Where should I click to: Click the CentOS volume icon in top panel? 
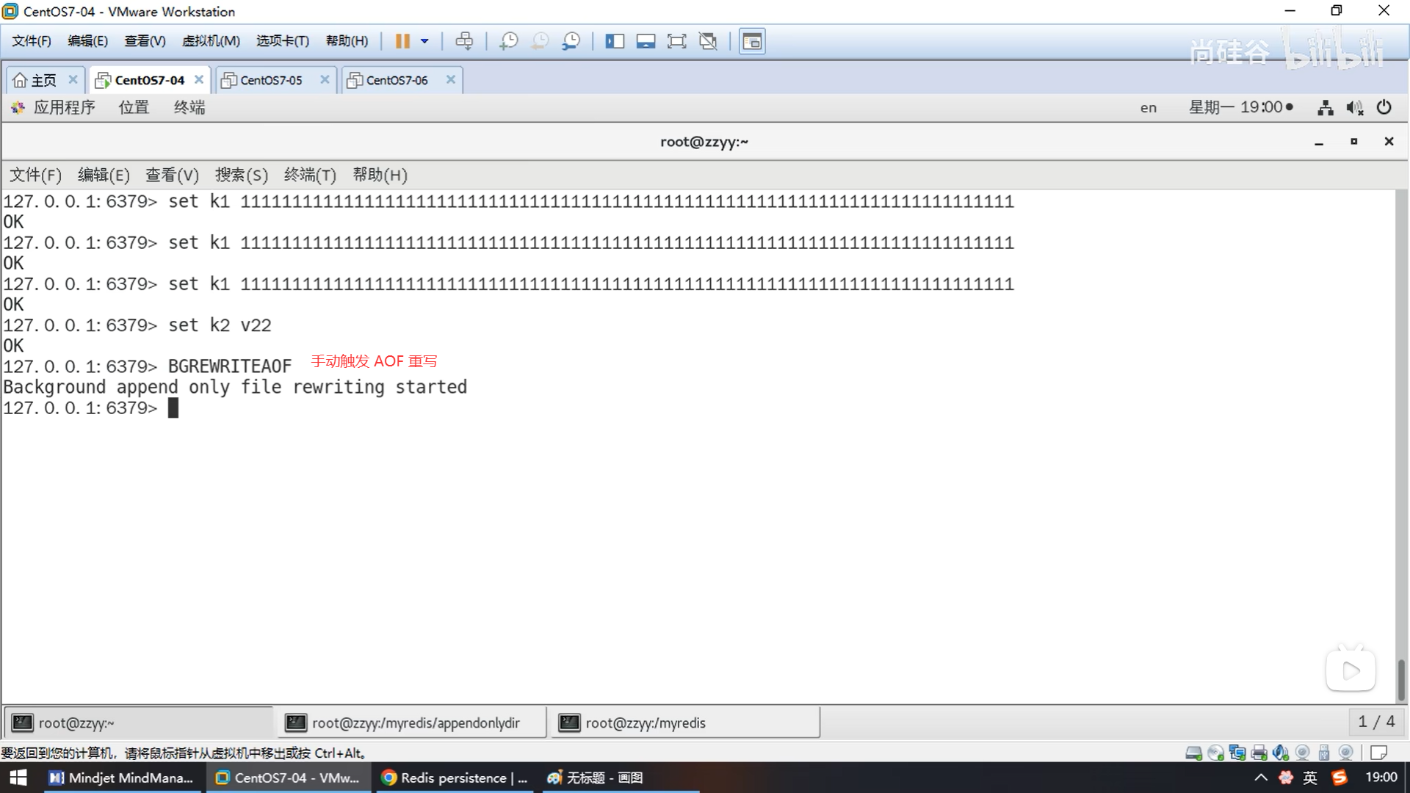click(1354, 108)
